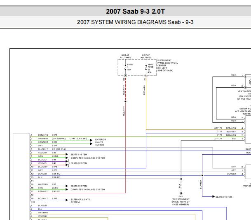
Task: Click the upper vertical "RED/GRY" label on dashed wire
Action: [124, 90]
